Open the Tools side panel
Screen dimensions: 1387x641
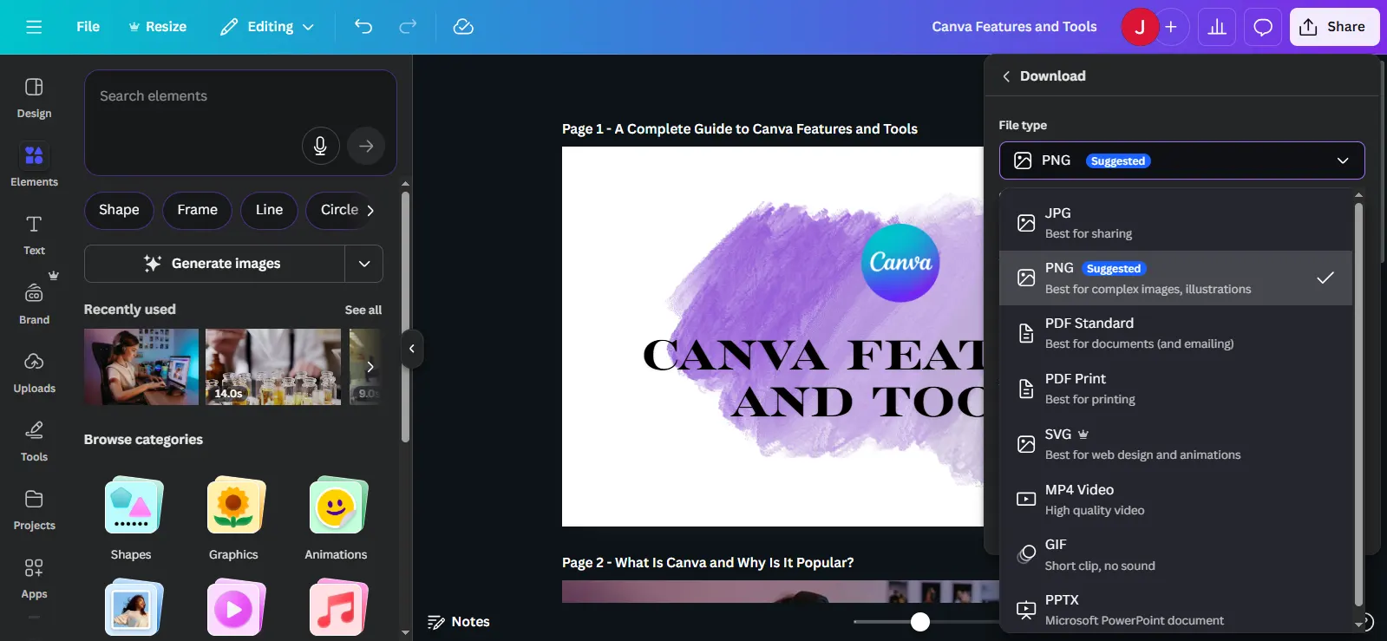point(34,440)
